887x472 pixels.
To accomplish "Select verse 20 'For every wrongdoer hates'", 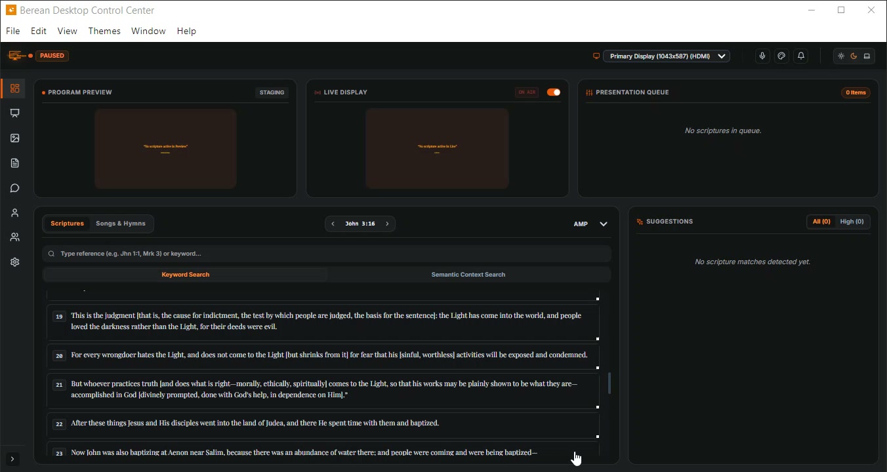I will (323, 355).
